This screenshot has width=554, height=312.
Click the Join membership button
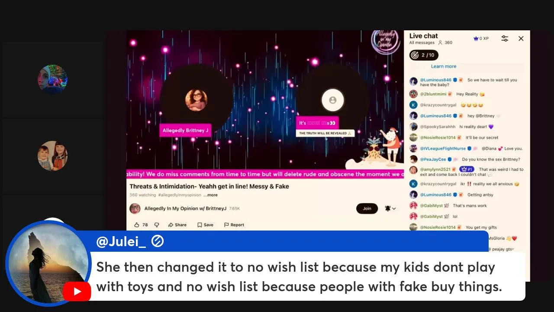367,208
